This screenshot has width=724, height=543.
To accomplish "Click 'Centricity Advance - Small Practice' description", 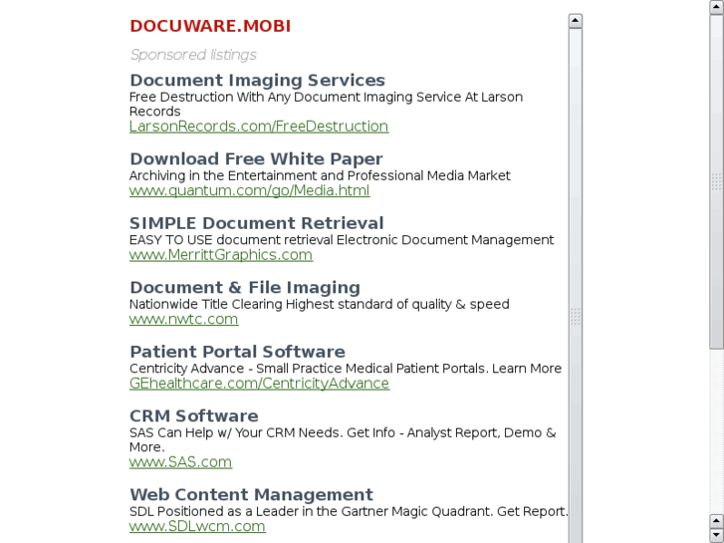I will (x=346, y=369).
